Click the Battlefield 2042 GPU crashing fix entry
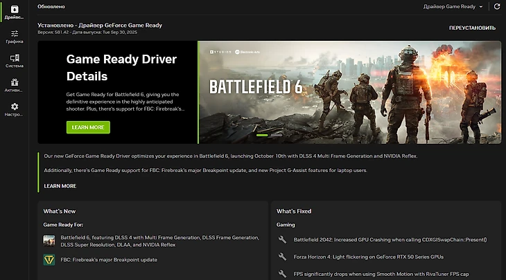 coord(390,240)
